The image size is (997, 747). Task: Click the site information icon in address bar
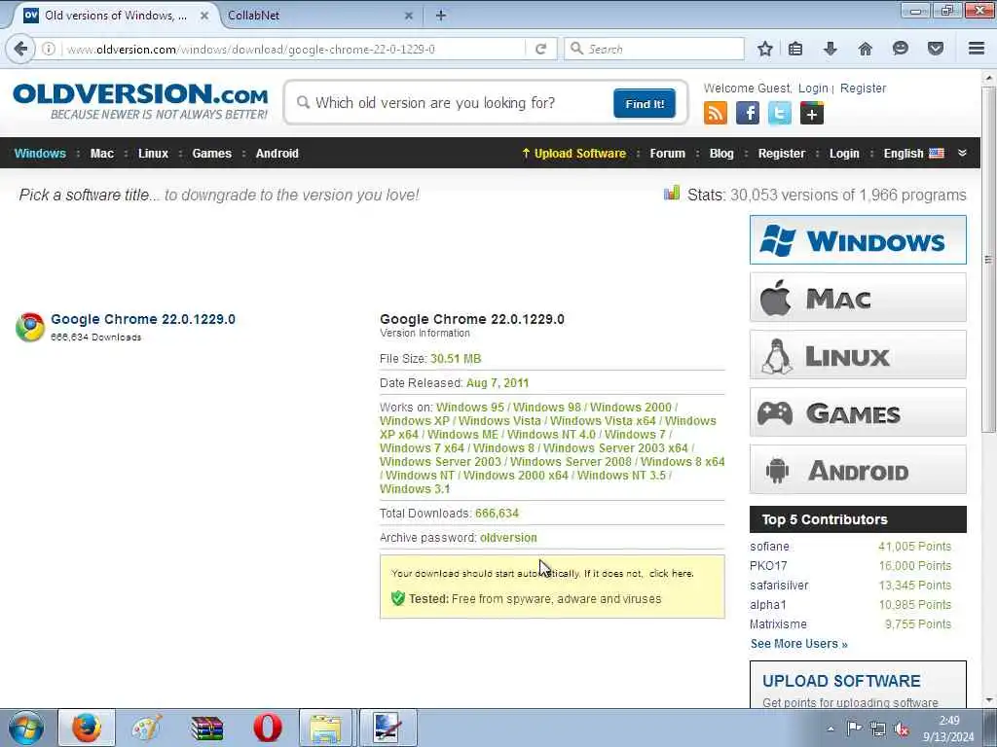pos(49,49)
